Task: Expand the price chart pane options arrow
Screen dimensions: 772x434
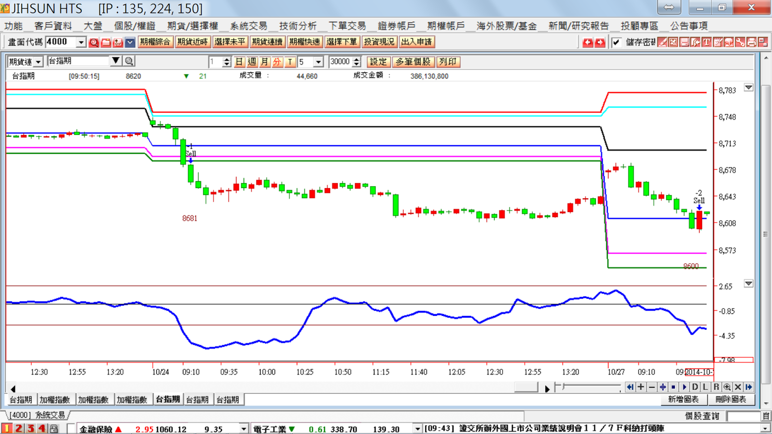Action: click(x=748, y=88)
